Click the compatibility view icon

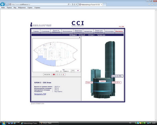click(72, 4)
